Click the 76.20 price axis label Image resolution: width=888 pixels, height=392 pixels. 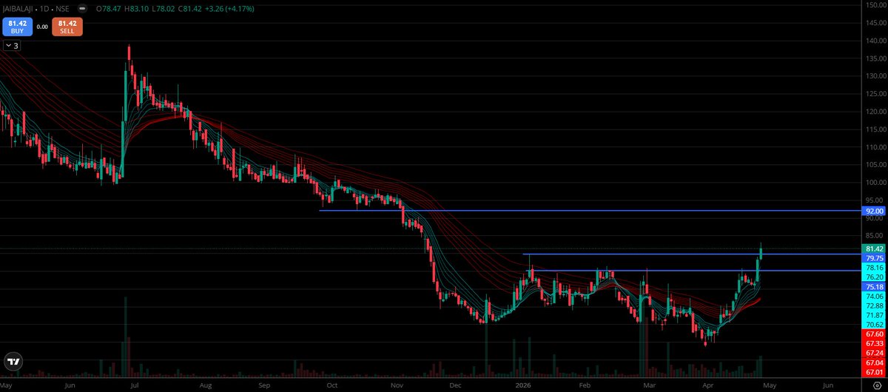pos(874,277)
